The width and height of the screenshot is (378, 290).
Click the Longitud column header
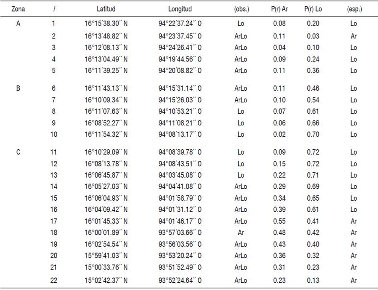point(180,9)
